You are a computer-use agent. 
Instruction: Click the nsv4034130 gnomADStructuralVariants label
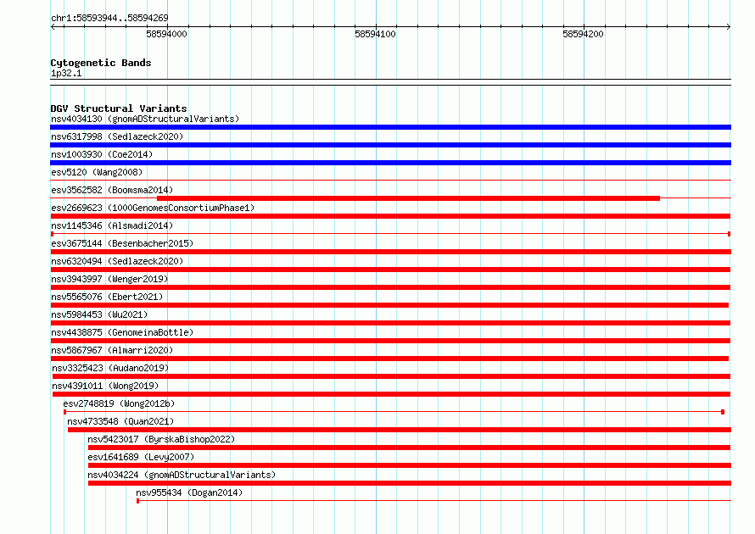click(x=145, y=119)
